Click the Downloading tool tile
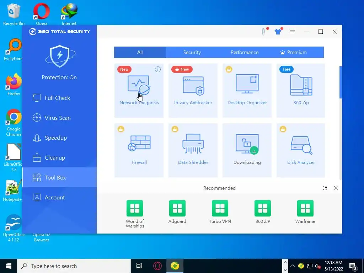The width and height of the screenshot is (364, 273). [247, 150]
